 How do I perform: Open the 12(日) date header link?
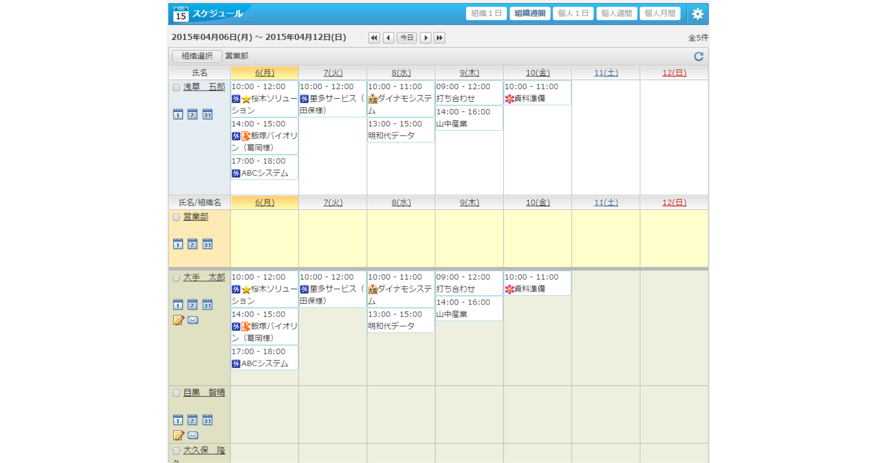click(674, 73)
